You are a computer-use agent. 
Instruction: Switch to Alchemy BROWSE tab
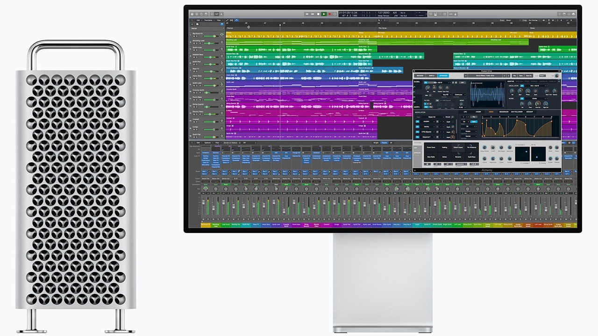pos(420,76)
